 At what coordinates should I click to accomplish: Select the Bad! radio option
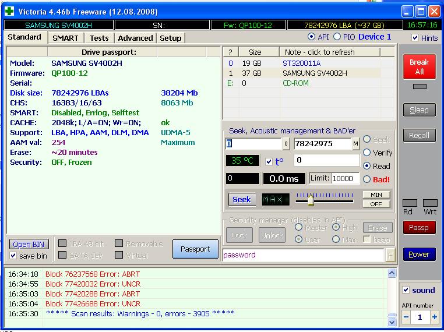point(367,179)
